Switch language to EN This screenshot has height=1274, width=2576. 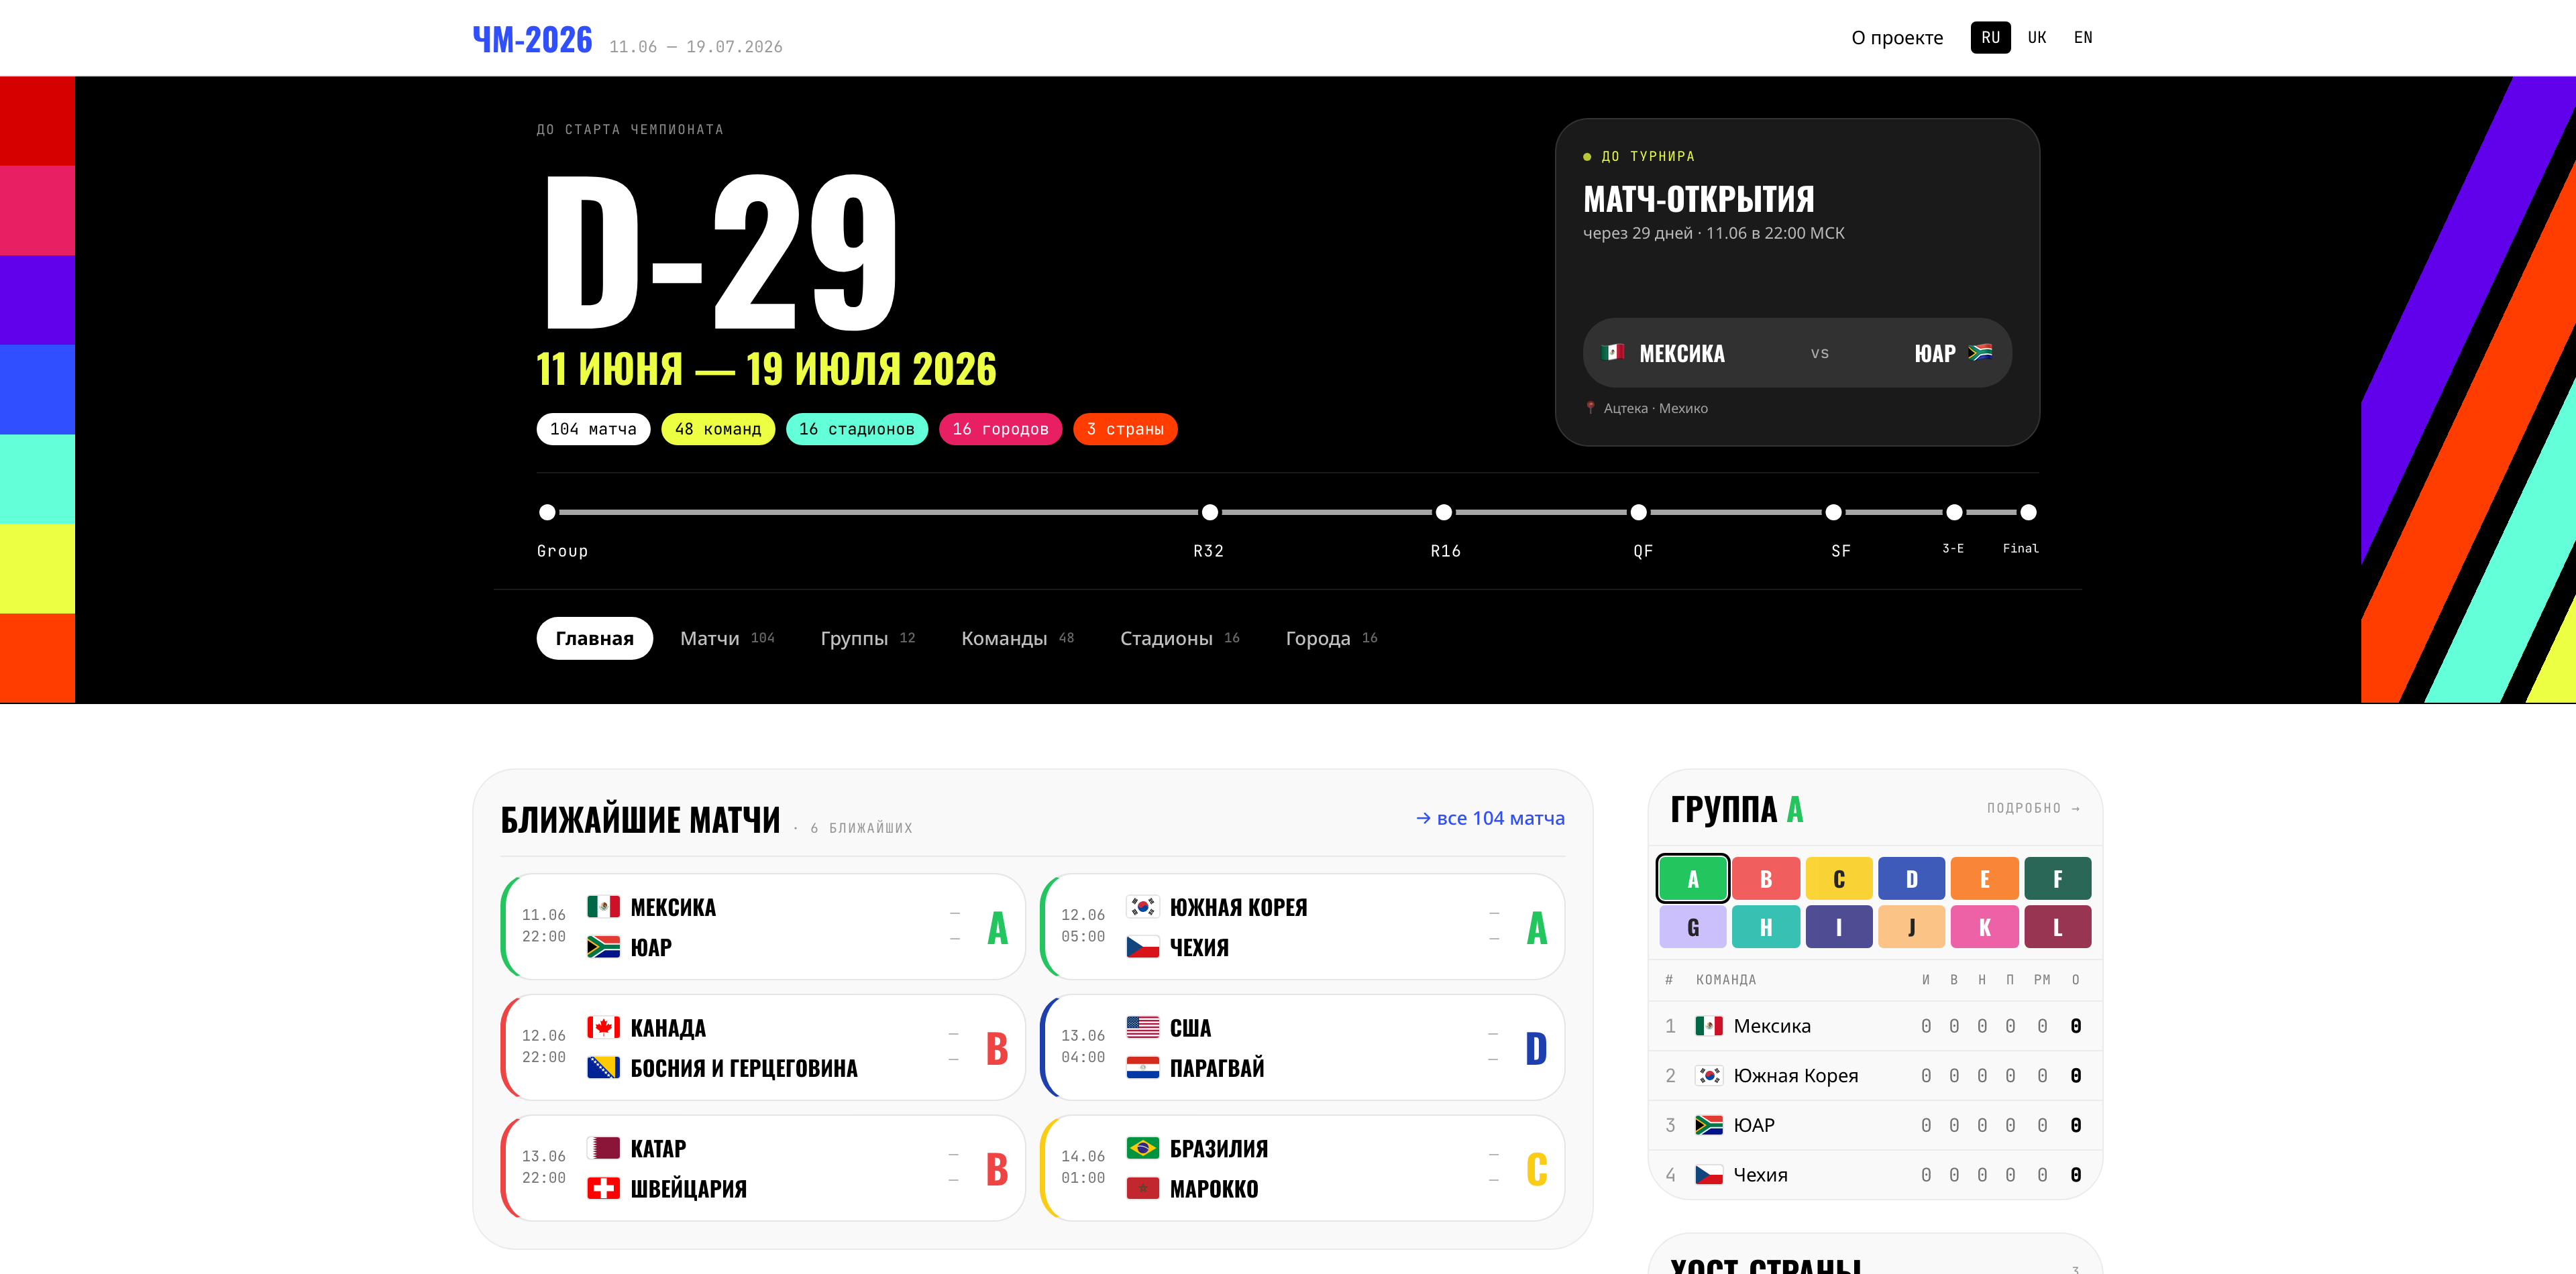[2082, 38]
